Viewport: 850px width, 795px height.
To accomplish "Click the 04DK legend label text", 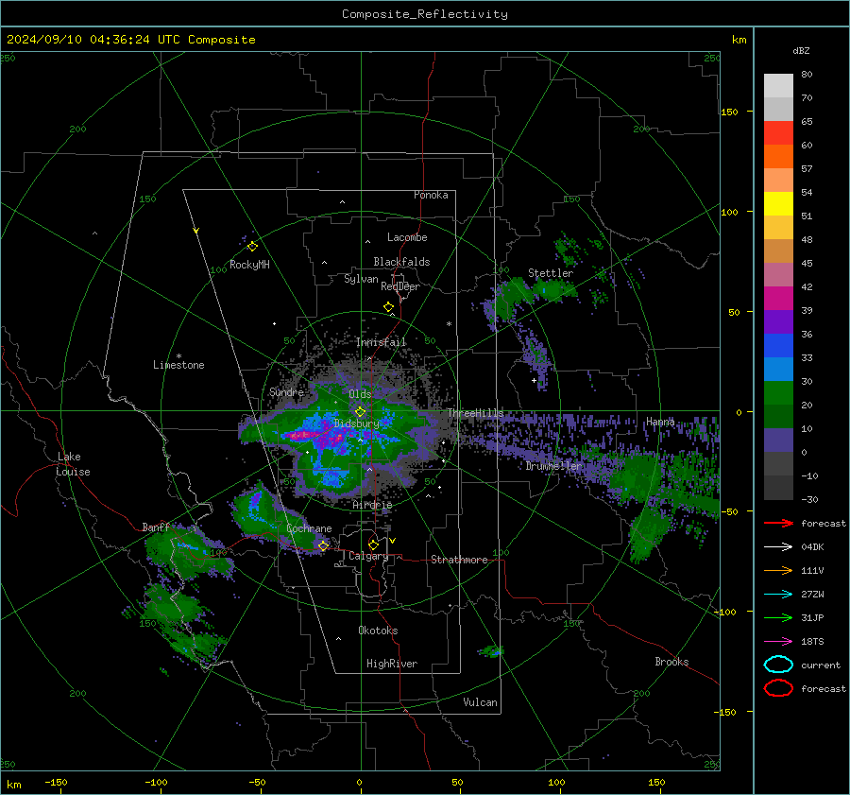I will [812, 547].
